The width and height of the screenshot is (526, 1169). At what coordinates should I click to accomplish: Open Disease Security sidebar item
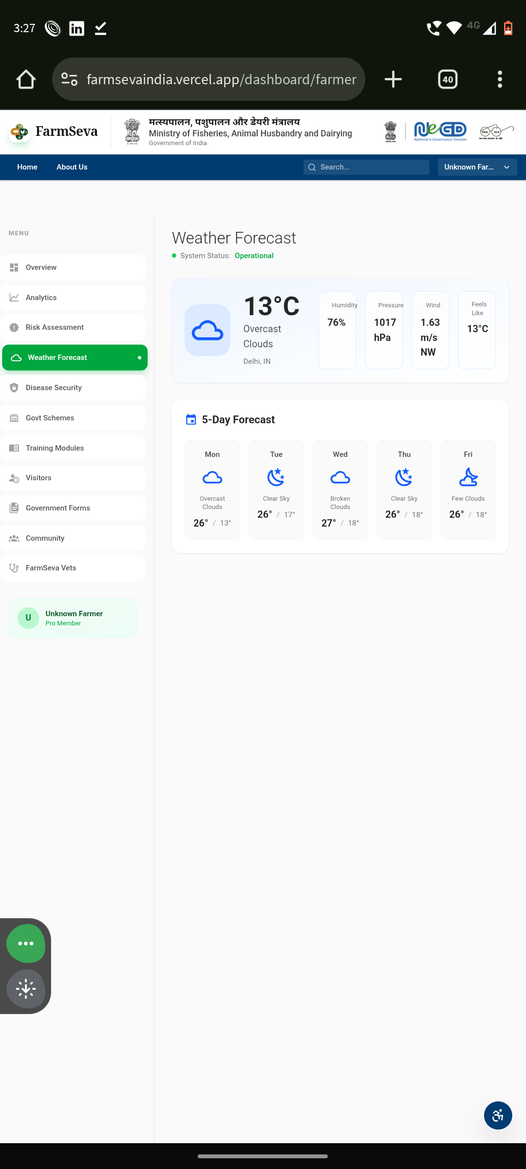pos(73,388)
